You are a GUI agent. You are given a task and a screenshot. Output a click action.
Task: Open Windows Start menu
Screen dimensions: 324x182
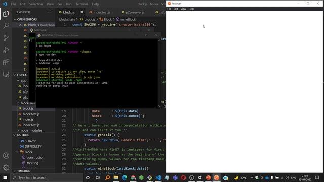pyautogui.click(x=5, y=177)
